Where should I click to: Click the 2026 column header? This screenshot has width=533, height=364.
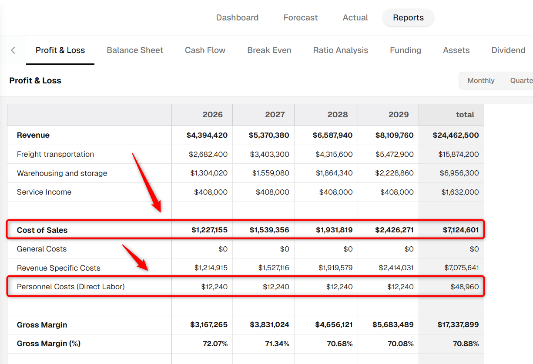(x=202, y=115)
